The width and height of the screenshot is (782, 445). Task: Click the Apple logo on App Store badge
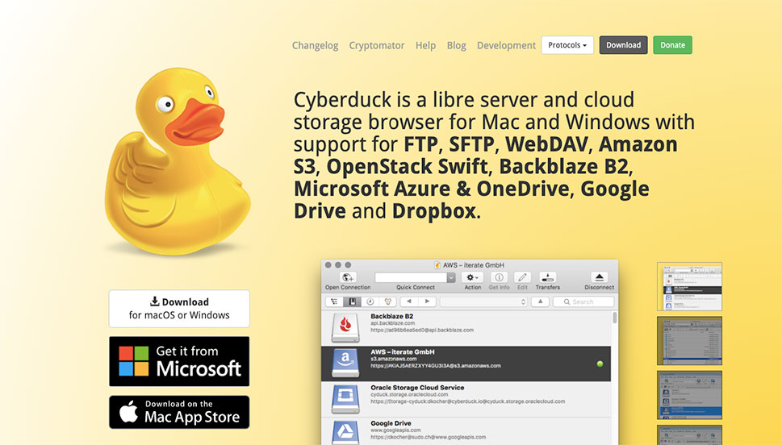point(128,412)
